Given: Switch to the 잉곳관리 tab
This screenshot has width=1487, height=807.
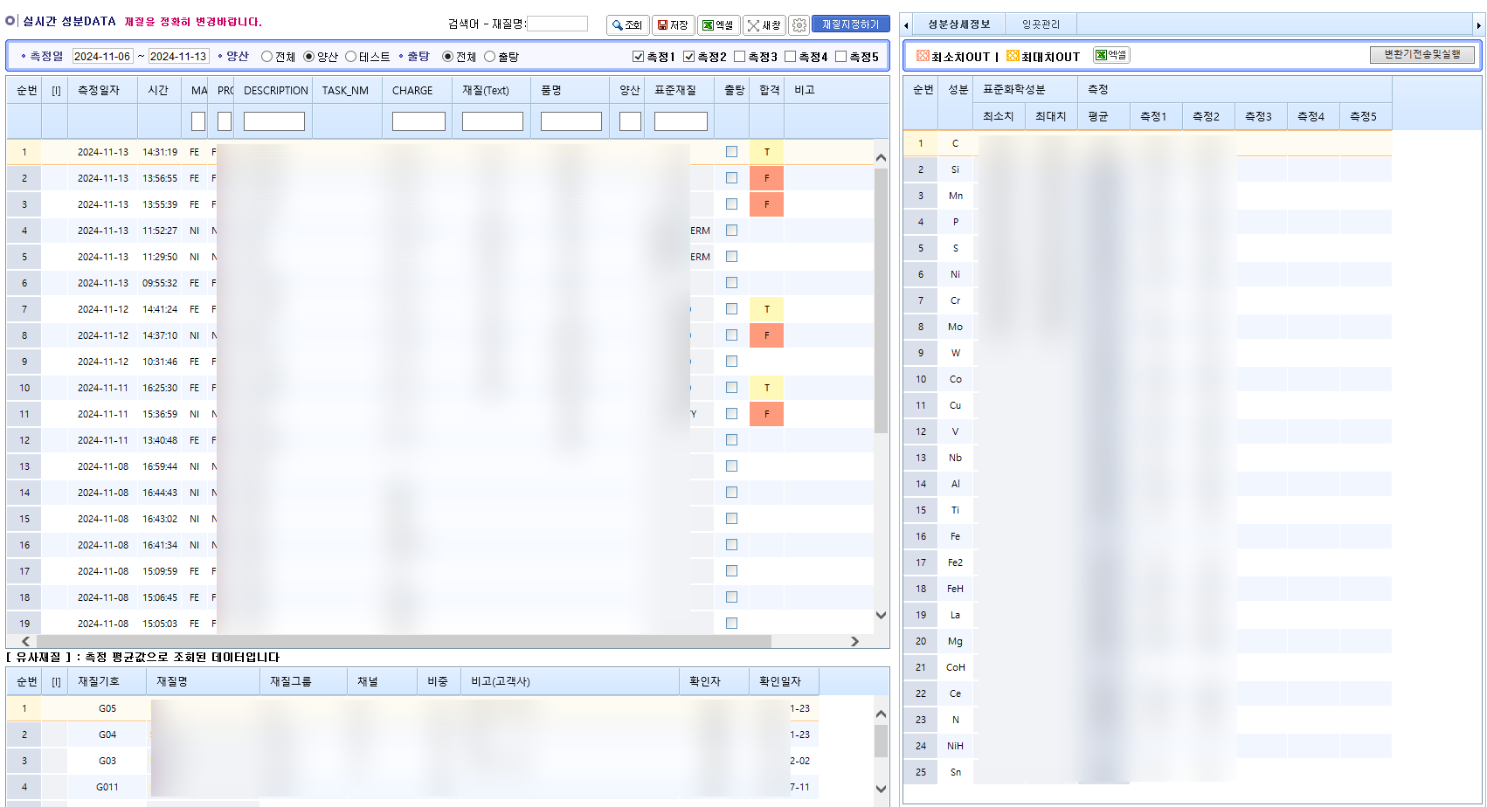Looking at the screenshot, I should point(1041,24).
